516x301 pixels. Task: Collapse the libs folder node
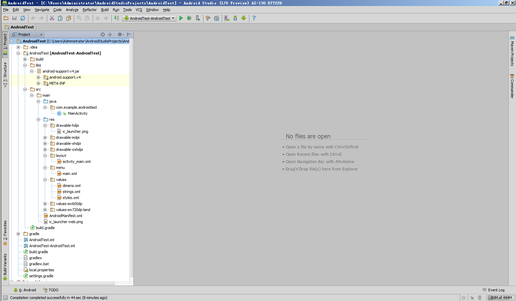[25, 65]
